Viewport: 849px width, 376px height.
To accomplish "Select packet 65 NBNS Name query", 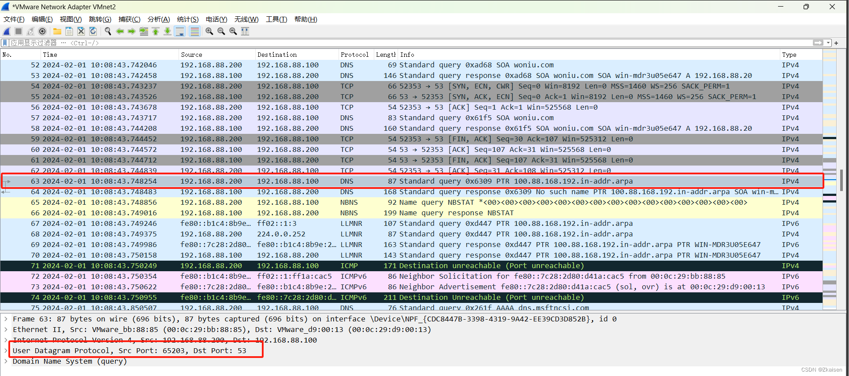I will tap(412, 202).
